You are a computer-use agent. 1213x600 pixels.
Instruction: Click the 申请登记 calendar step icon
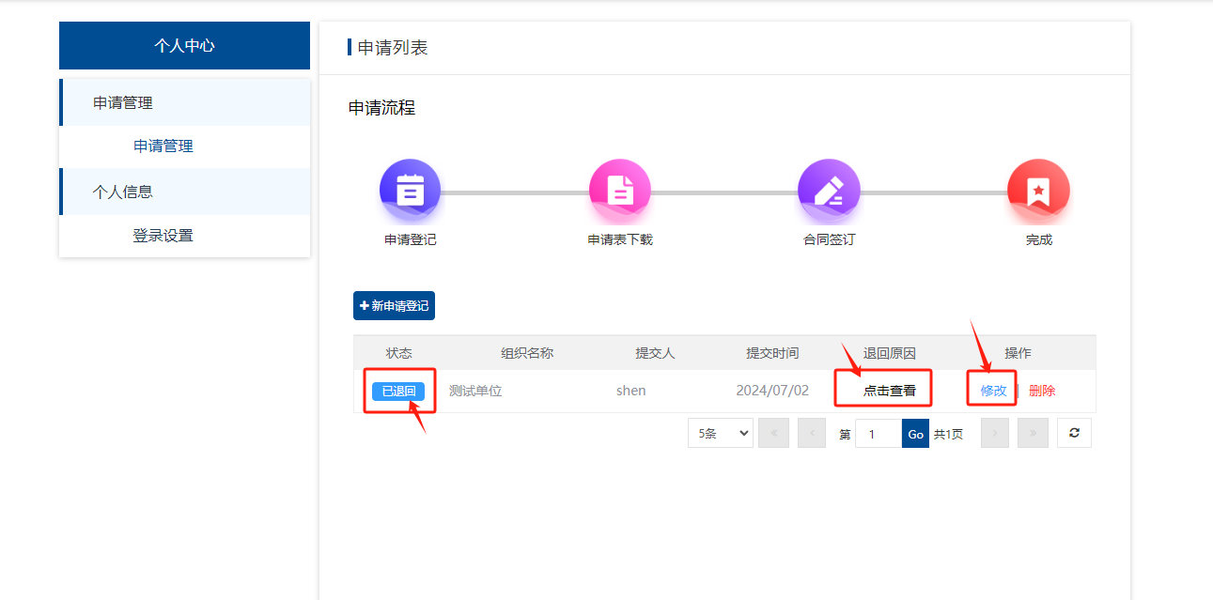point(410,190)
